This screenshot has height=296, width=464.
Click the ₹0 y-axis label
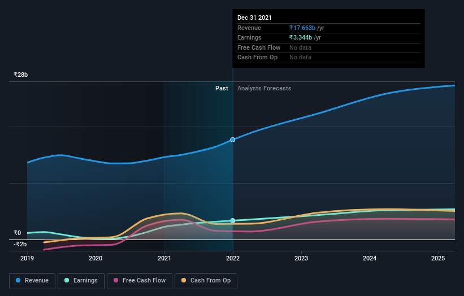(x=18, y=233)
